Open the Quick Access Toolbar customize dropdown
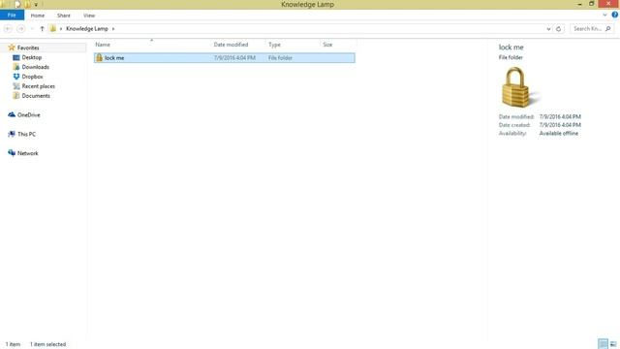Screen dimensions: 620x349 point(36,5)
